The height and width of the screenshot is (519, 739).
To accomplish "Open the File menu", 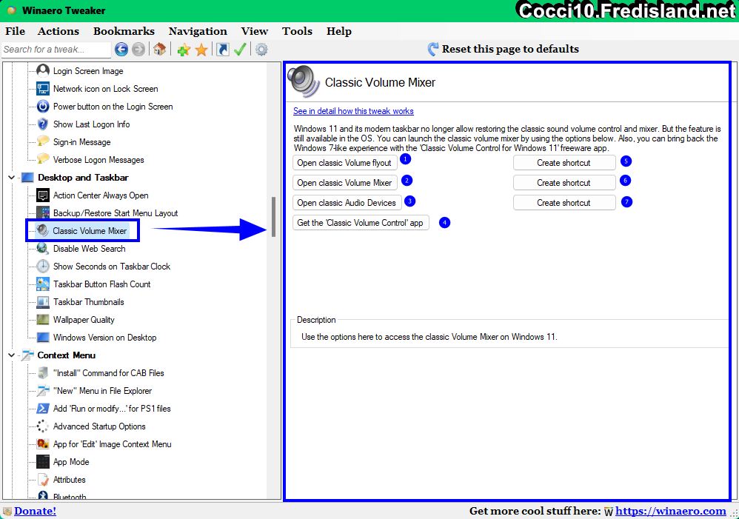I will pos(15,31).
